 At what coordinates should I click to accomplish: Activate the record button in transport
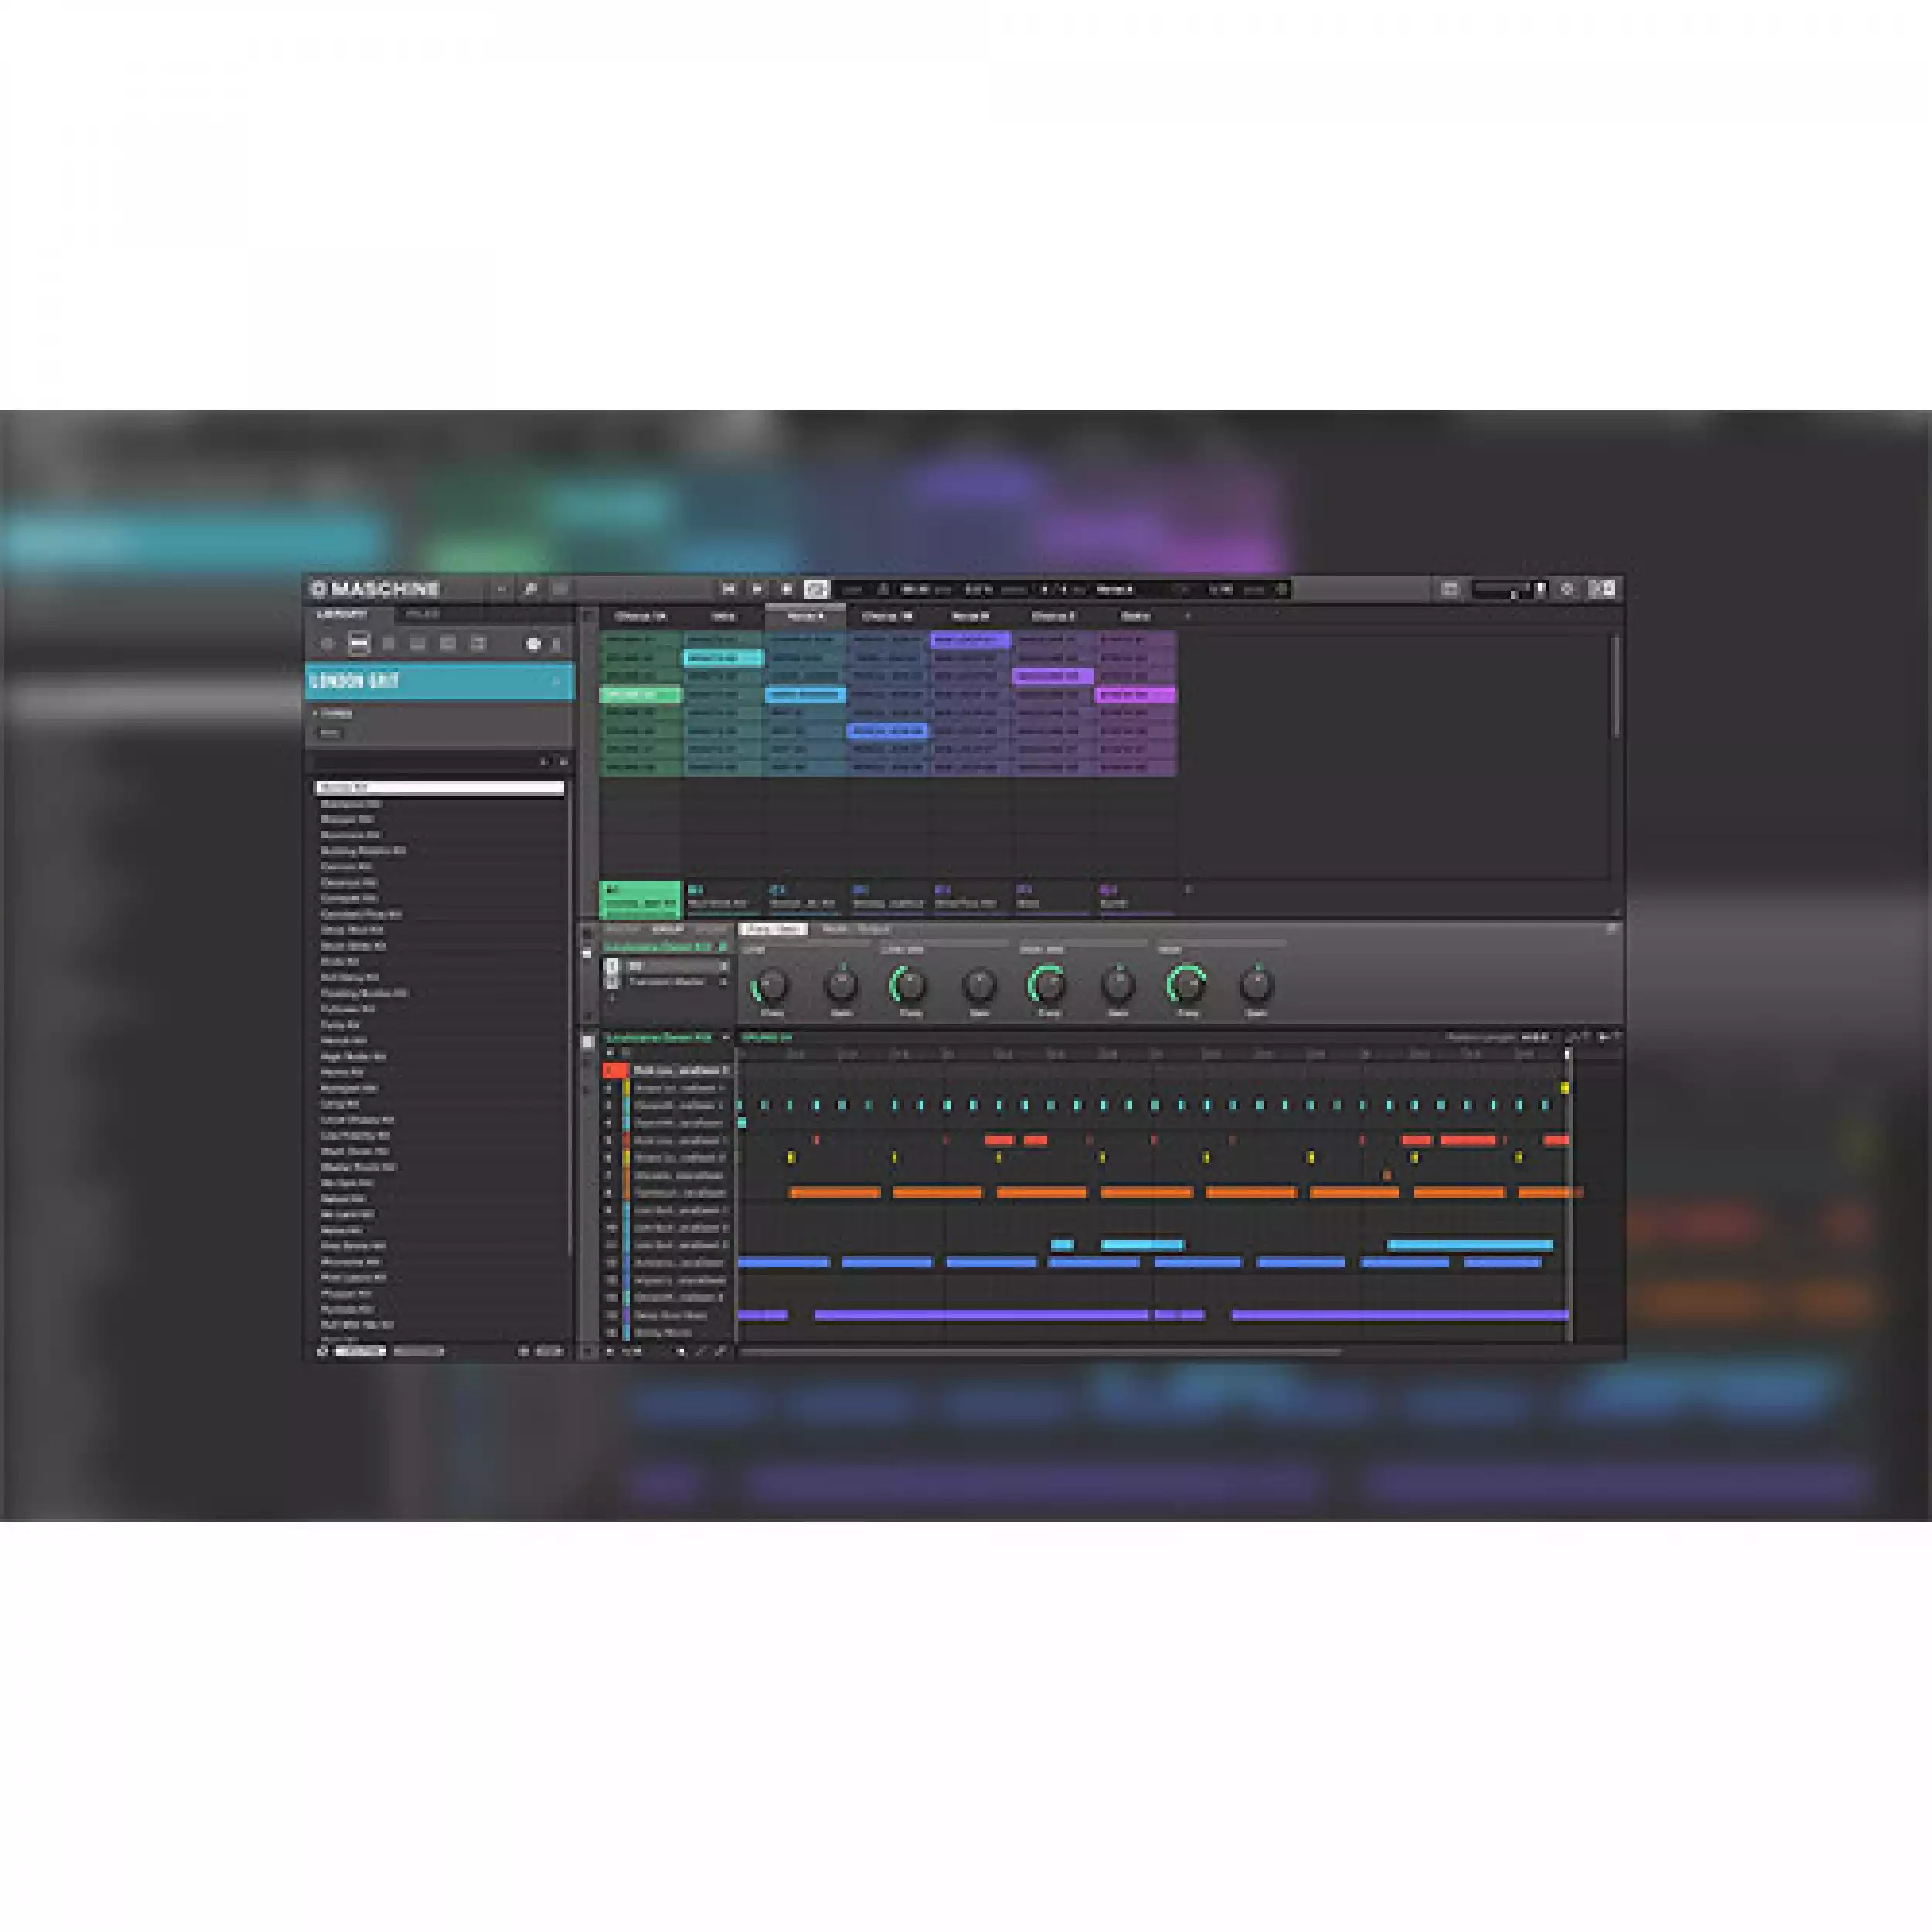tap(786, 589)
